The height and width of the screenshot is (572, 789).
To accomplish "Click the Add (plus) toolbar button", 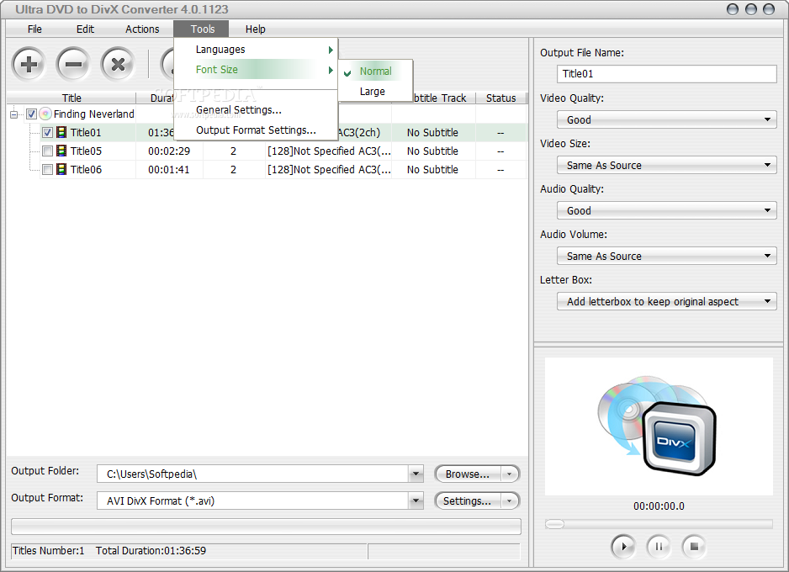I will click(29, 64).
